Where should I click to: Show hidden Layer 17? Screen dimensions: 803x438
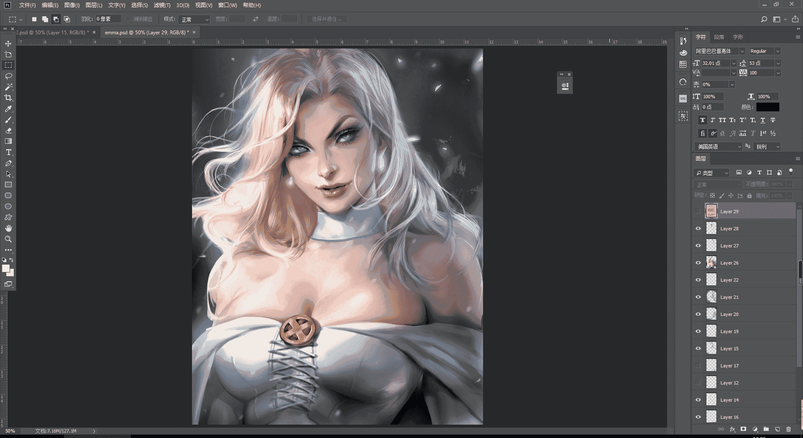pos(698,366)
